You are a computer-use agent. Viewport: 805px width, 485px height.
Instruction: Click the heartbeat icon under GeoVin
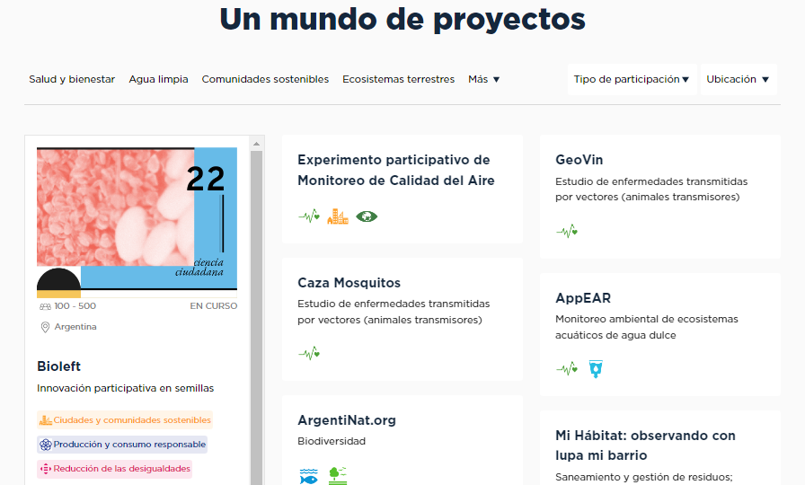[567, 232]
